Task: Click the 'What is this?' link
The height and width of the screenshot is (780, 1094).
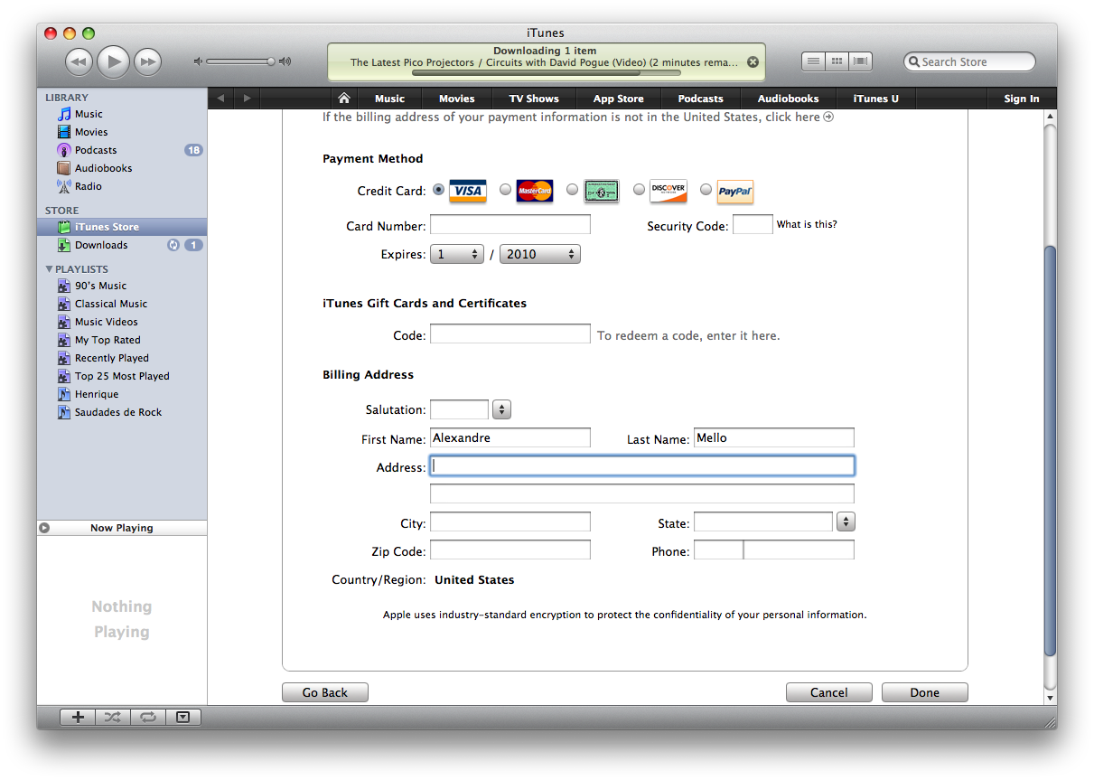Action: tap(807, 224)
